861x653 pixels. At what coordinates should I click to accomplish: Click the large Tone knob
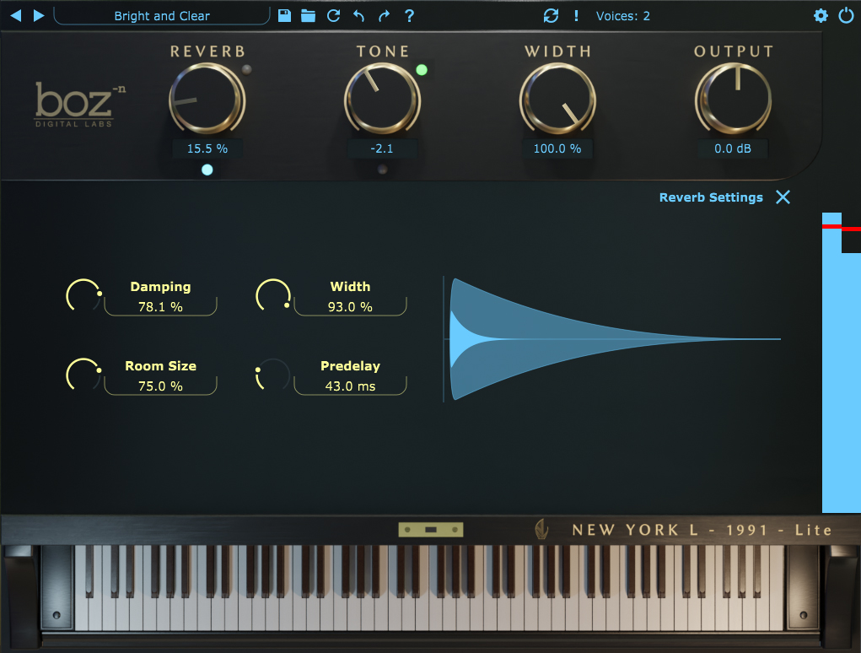point(382,99)
